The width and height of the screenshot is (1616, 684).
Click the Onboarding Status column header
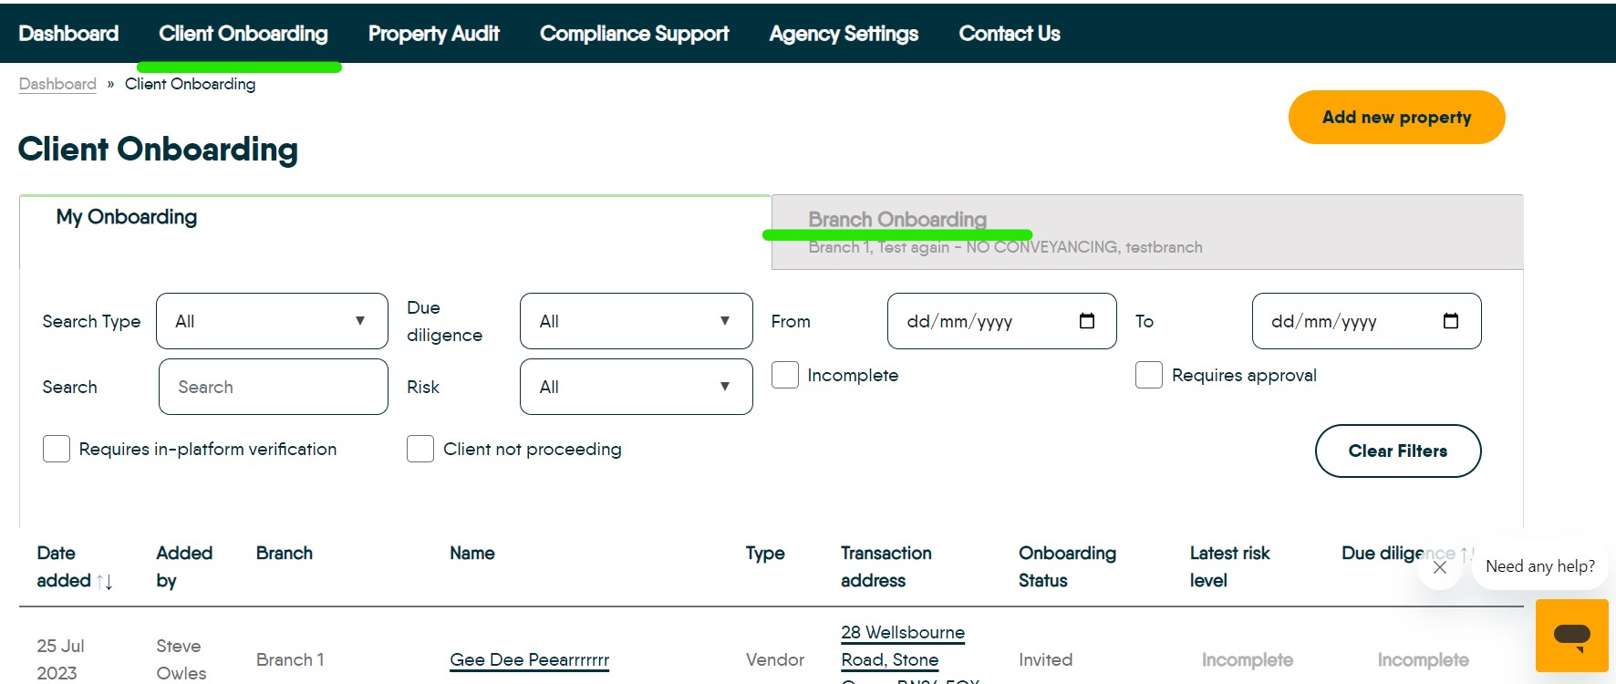point(1067,566)
